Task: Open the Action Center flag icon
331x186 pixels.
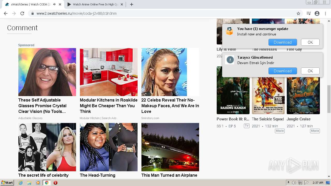Action: tap(307, 183)
